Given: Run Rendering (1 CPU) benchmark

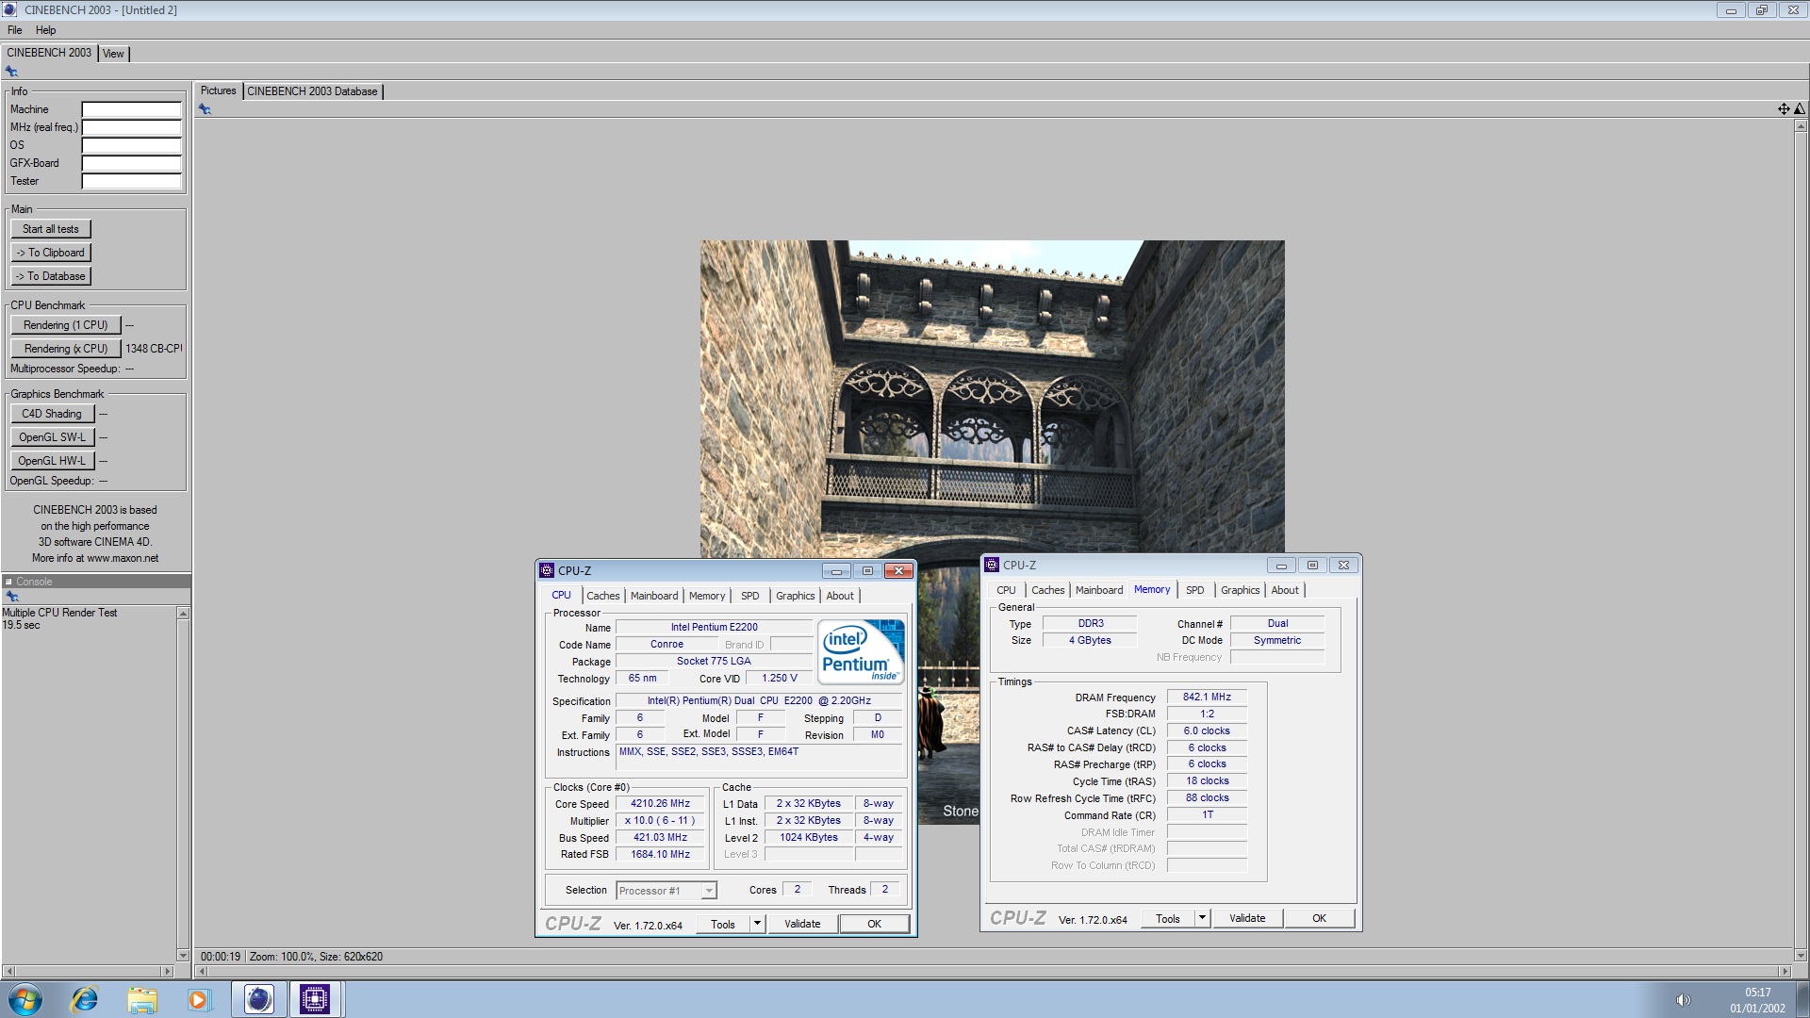Looking at the screenshot, I should [66, 325].
